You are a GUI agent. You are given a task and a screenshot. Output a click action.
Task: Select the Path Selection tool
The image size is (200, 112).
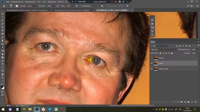2,68
